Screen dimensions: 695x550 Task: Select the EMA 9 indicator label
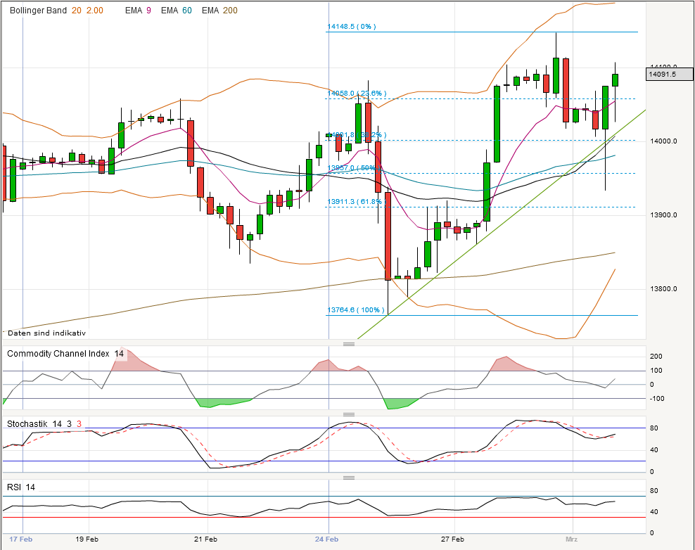pos(138,10)
